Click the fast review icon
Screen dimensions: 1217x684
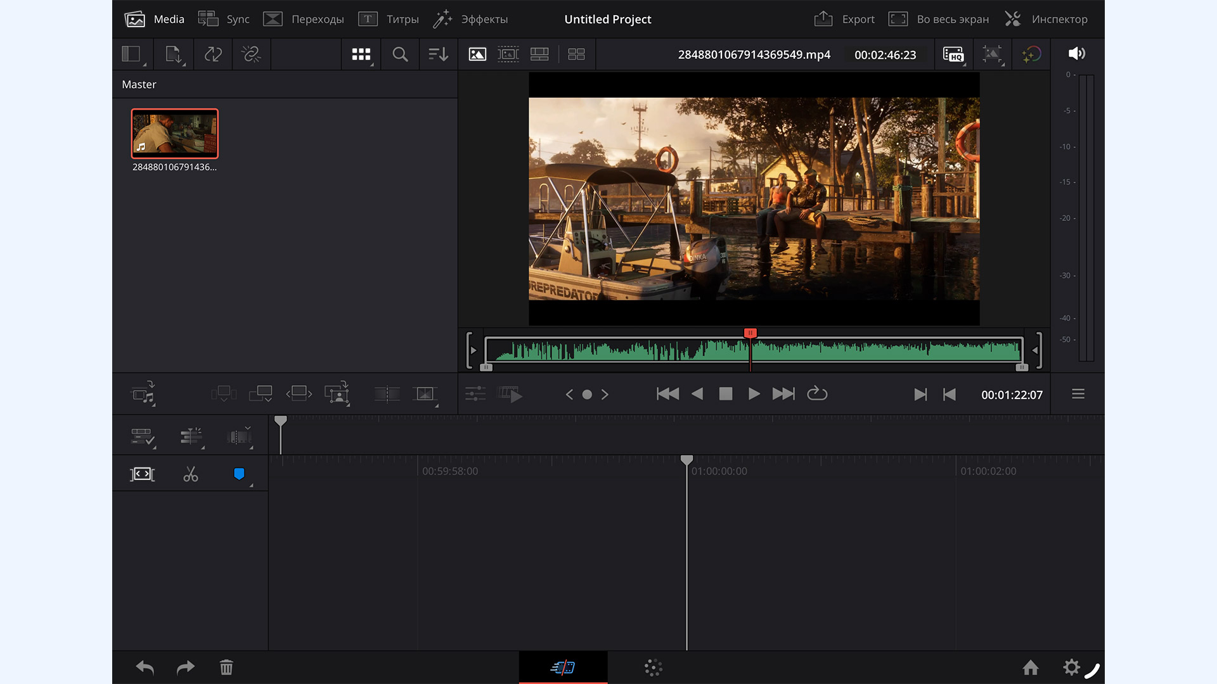pos(510,394)
